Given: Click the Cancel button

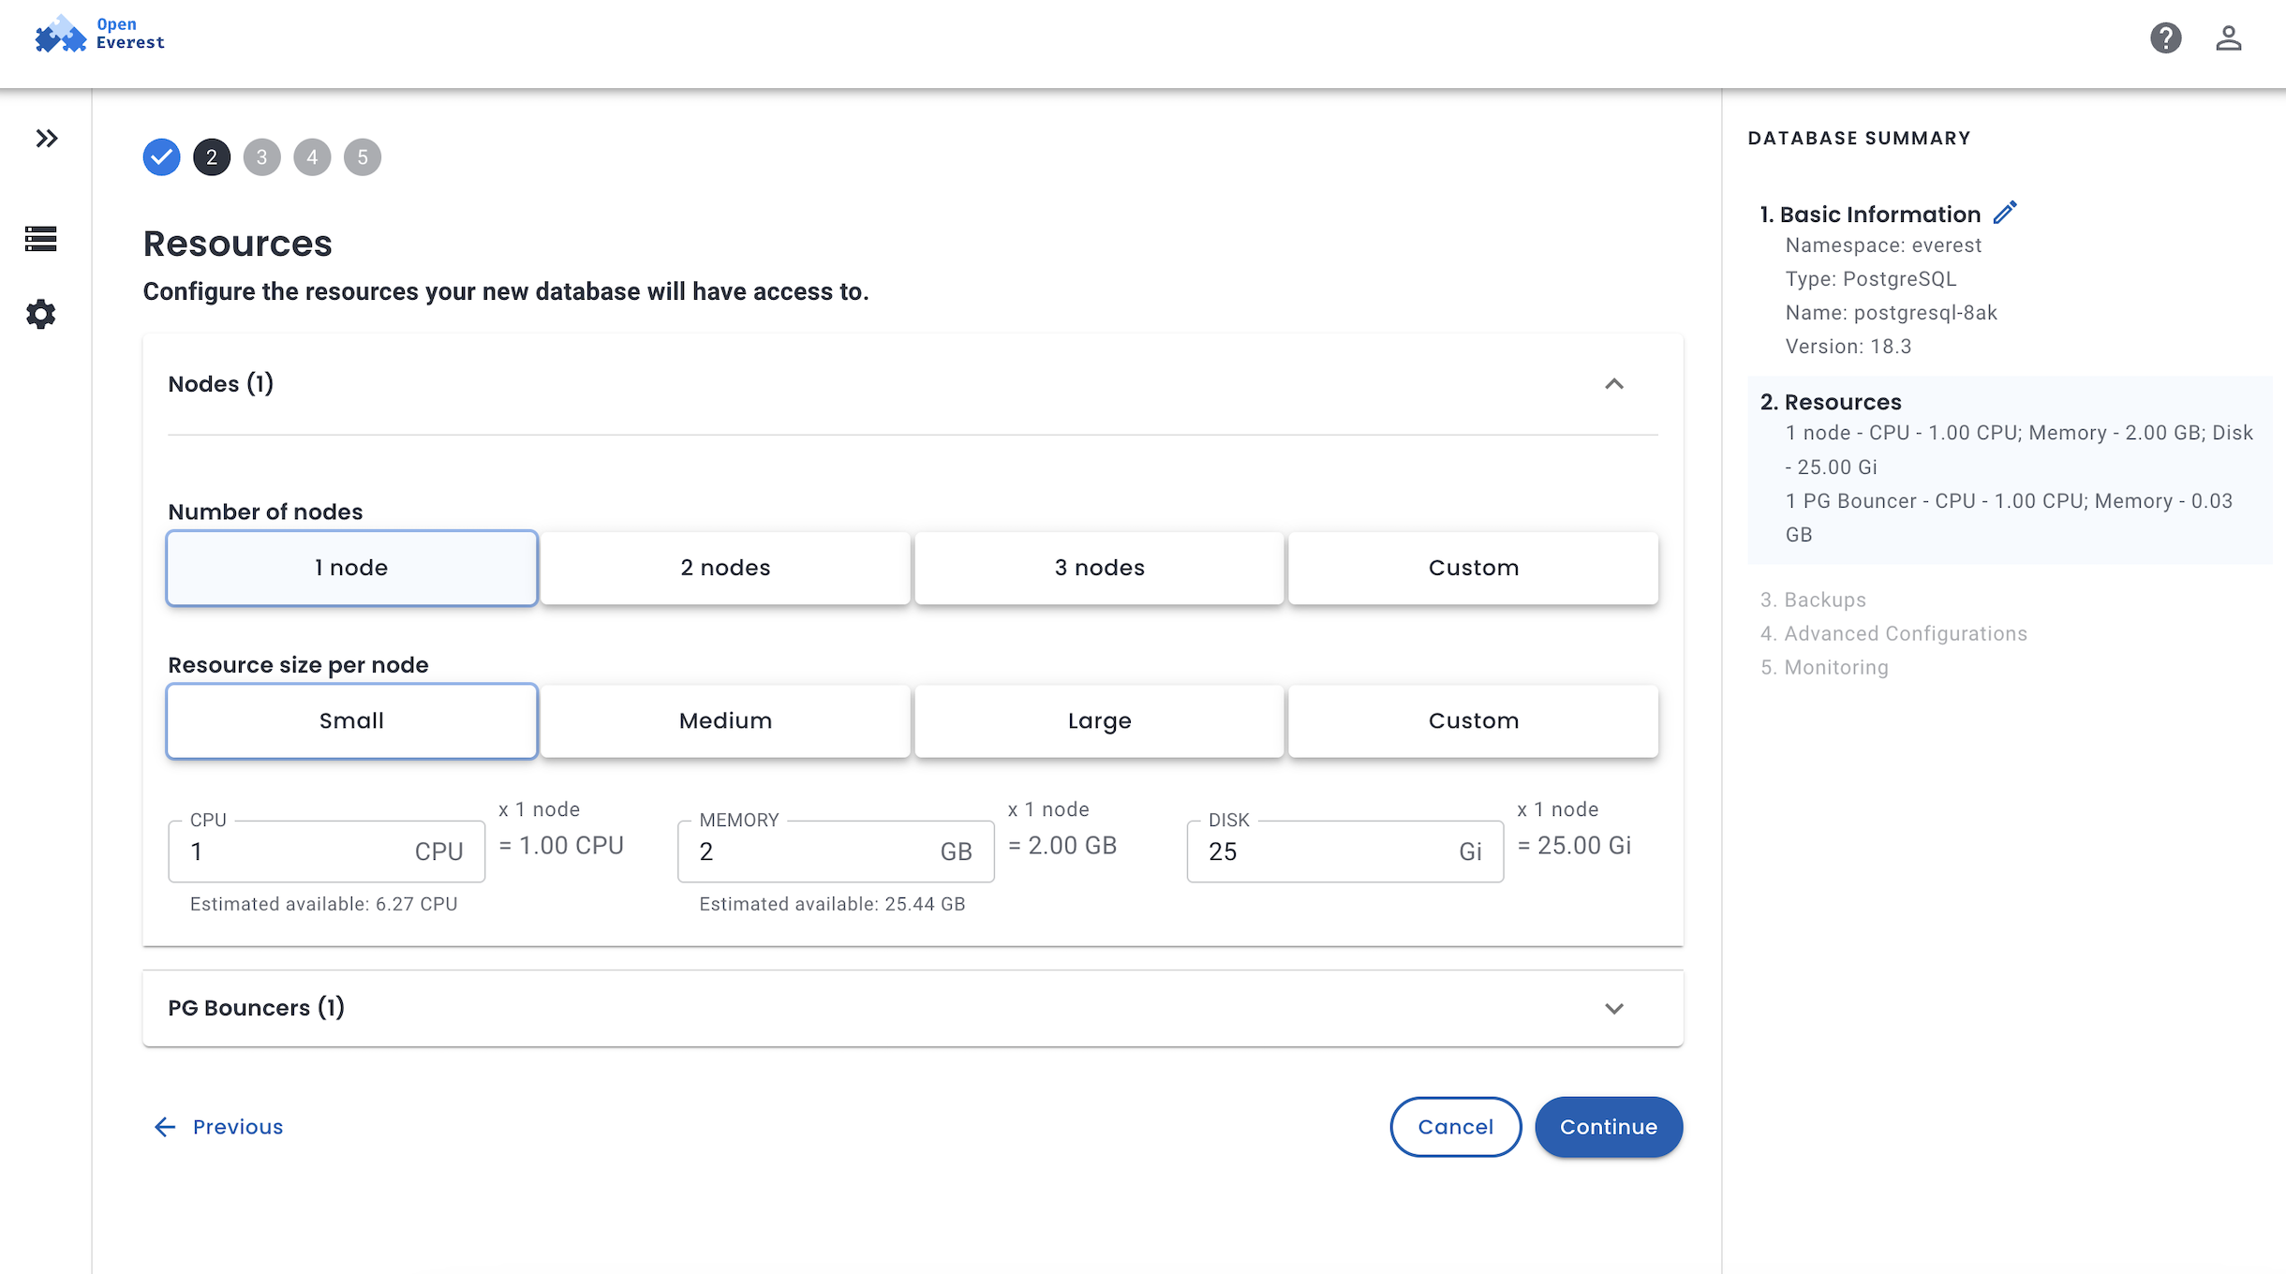Looking at the screenshot, I should (1455, 1127).
